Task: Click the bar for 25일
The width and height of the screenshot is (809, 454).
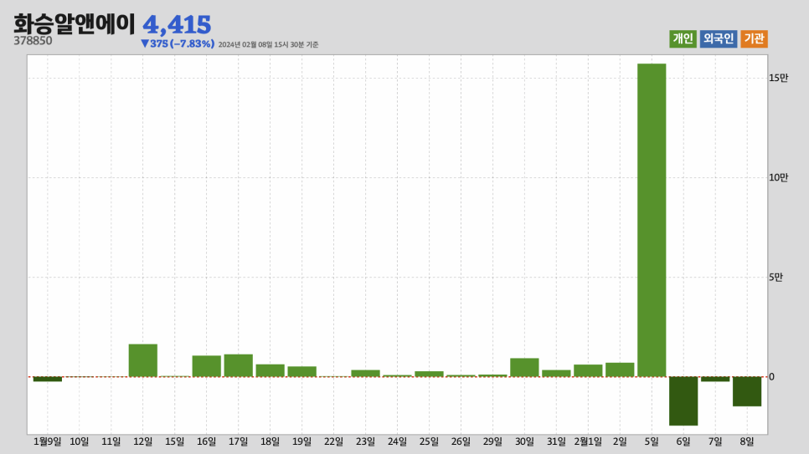Action: (x=430, y=374)
